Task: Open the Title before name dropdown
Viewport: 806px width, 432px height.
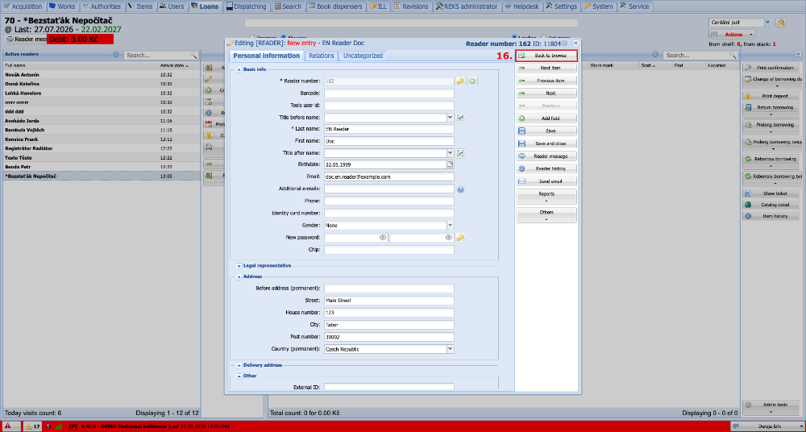Action: point(451,118)
